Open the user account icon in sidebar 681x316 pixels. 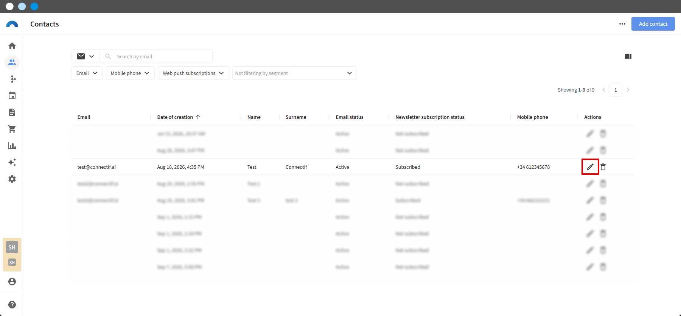[12, 282]
